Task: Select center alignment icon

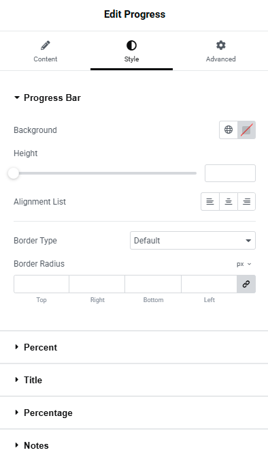Action: [x=229, y=201]
